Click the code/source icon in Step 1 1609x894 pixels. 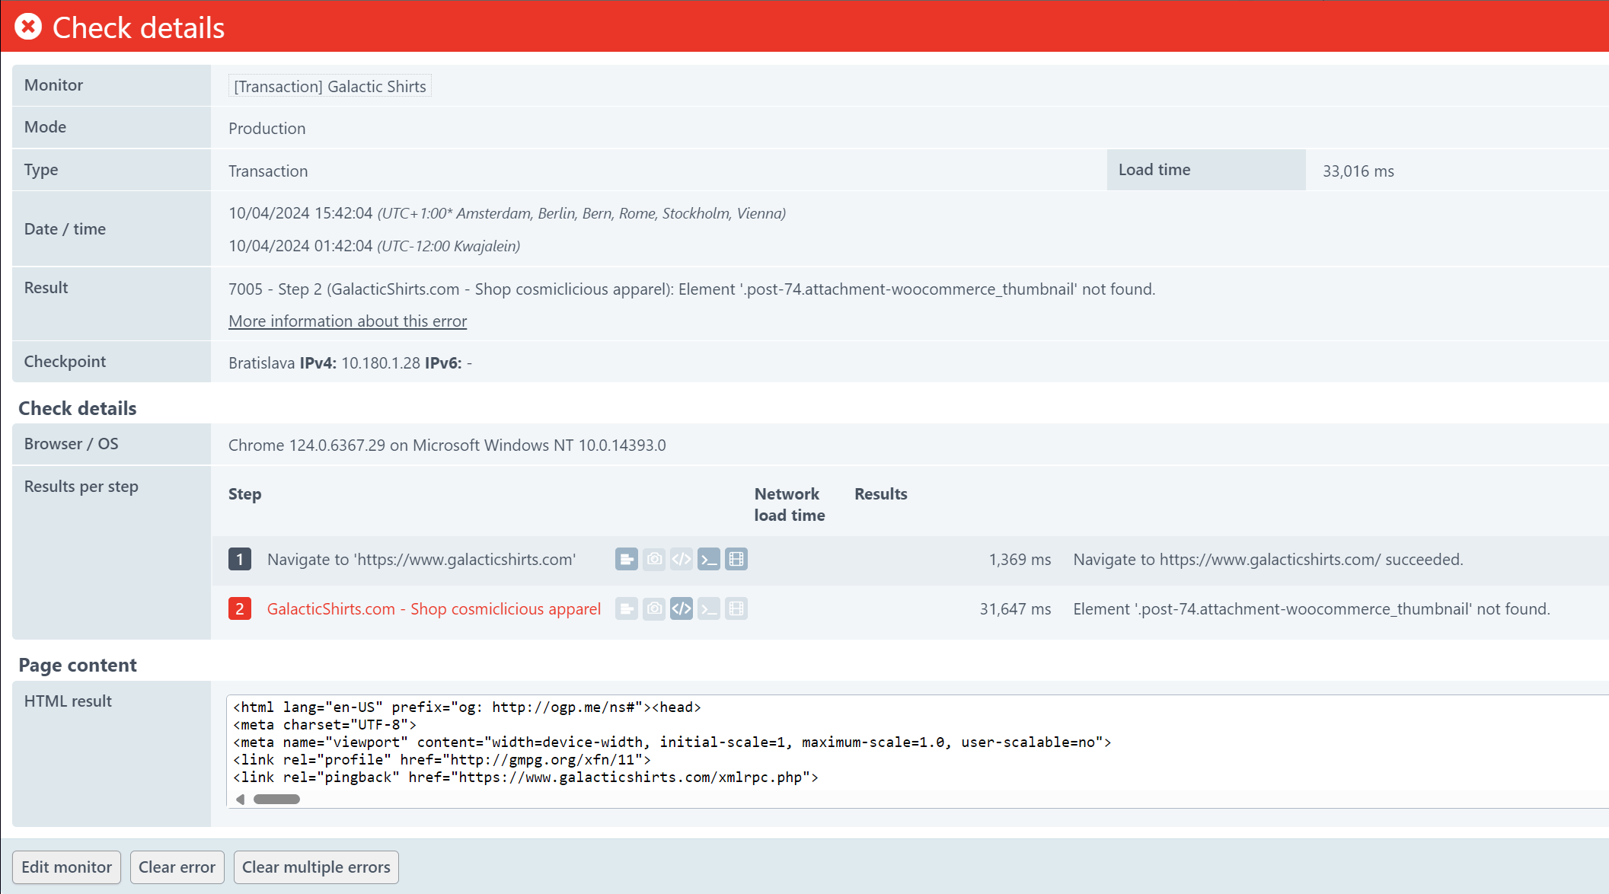(682, 559)
